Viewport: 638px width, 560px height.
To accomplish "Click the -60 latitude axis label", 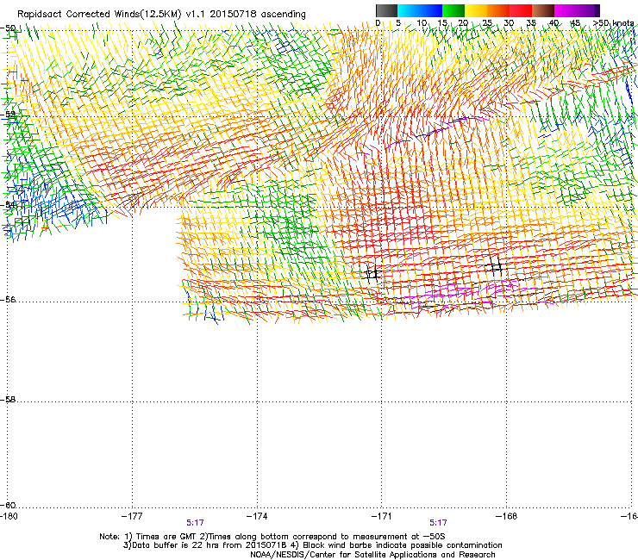I will [x=8, y=505].
